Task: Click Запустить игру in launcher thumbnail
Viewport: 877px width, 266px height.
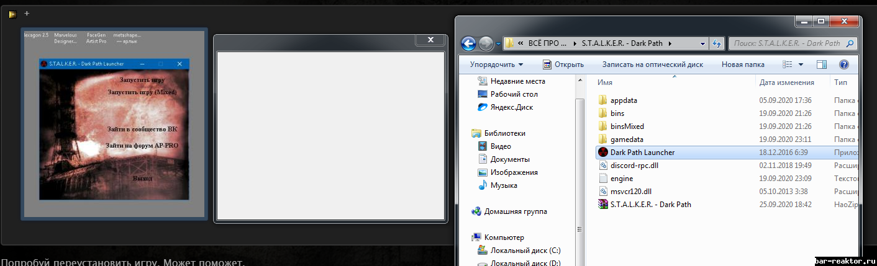Action: (142, 80)
